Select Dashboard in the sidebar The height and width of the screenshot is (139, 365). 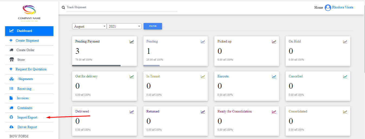click(x=29, y=31)
